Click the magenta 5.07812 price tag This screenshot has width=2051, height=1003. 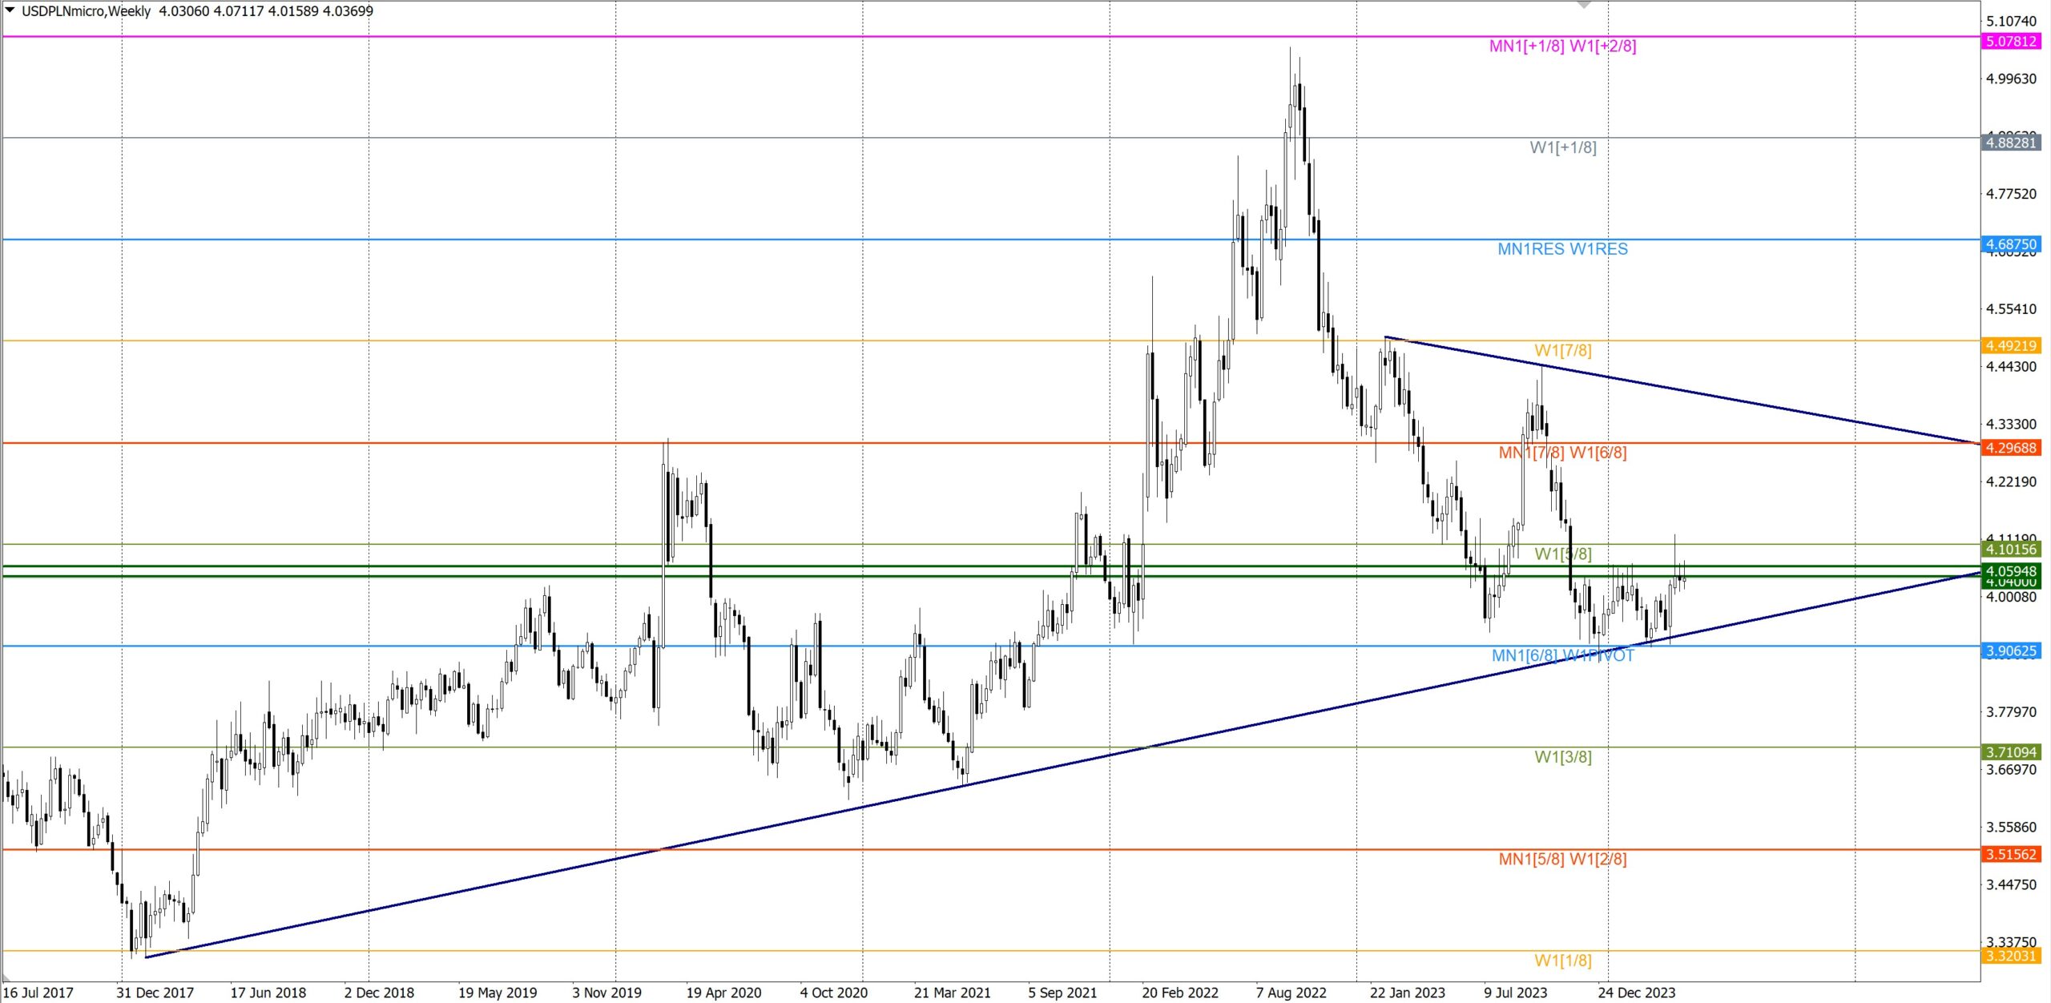[2011, 41]
